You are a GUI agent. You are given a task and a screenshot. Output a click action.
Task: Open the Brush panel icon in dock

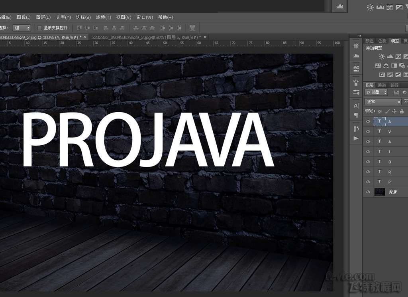click(356, 83)
